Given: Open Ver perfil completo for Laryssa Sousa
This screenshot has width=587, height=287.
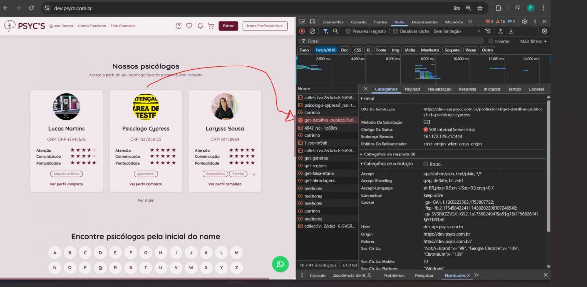Looking at the screenshot, I should pos(225,184).
